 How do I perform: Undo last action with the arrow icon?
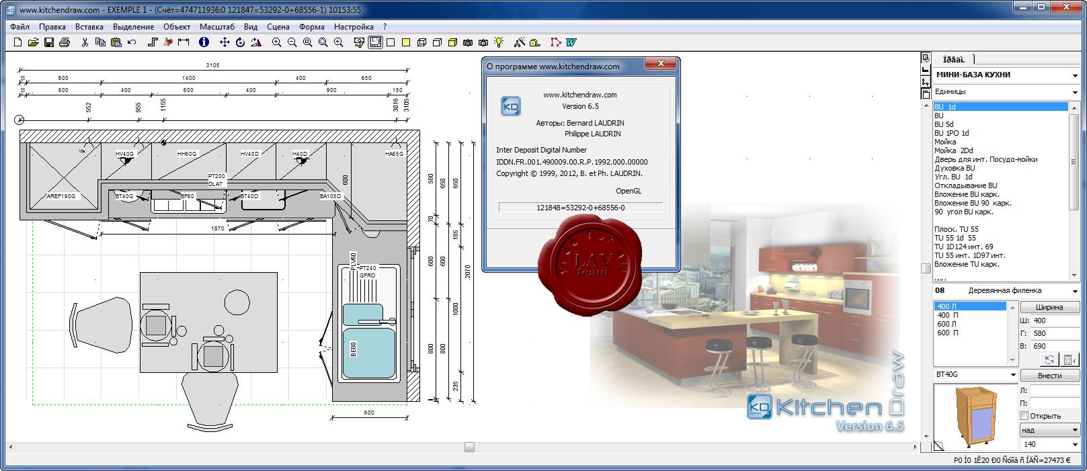(132, 42)
